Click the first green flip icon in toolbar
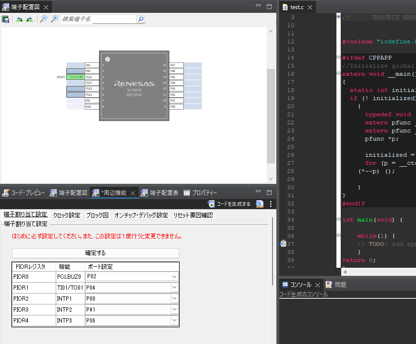416x344 pixels. click(x=20, y=19)
